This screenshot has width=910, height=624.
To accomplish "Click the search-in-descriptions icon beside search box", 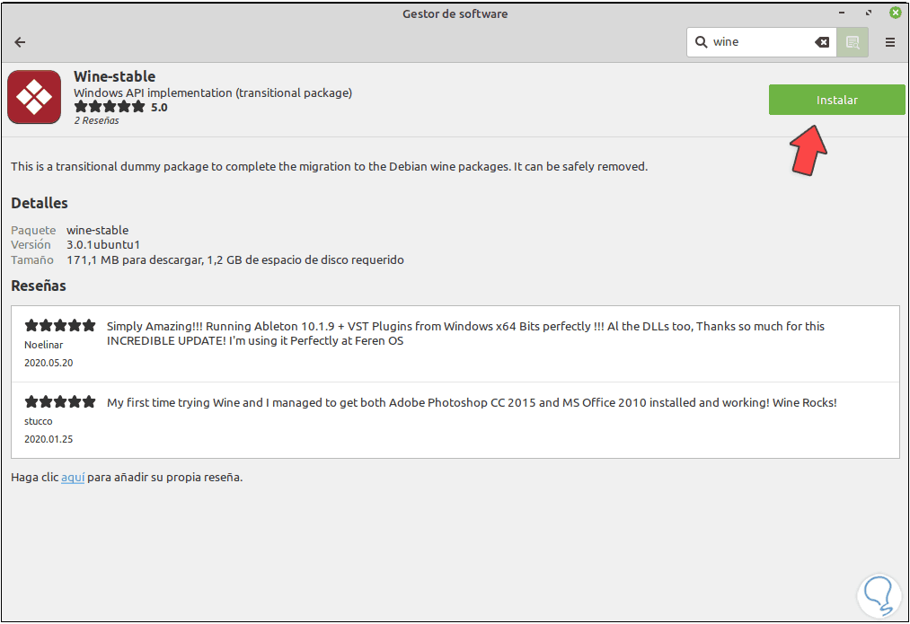I will tap(853, 42).
